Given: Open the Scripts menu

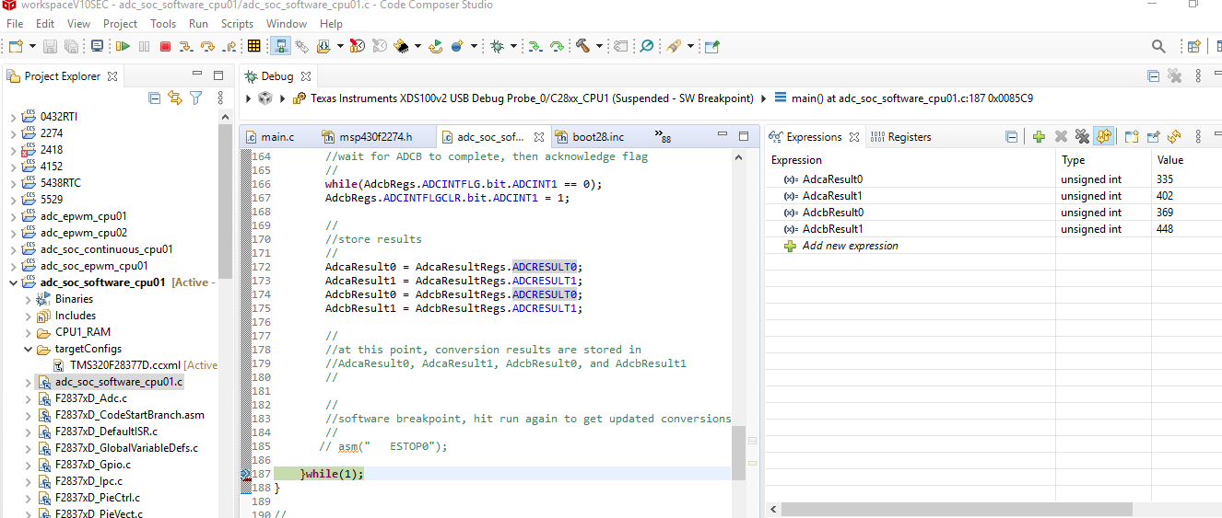Looking at the screenshot, I should pyautogui.click(x=237, y=24).
